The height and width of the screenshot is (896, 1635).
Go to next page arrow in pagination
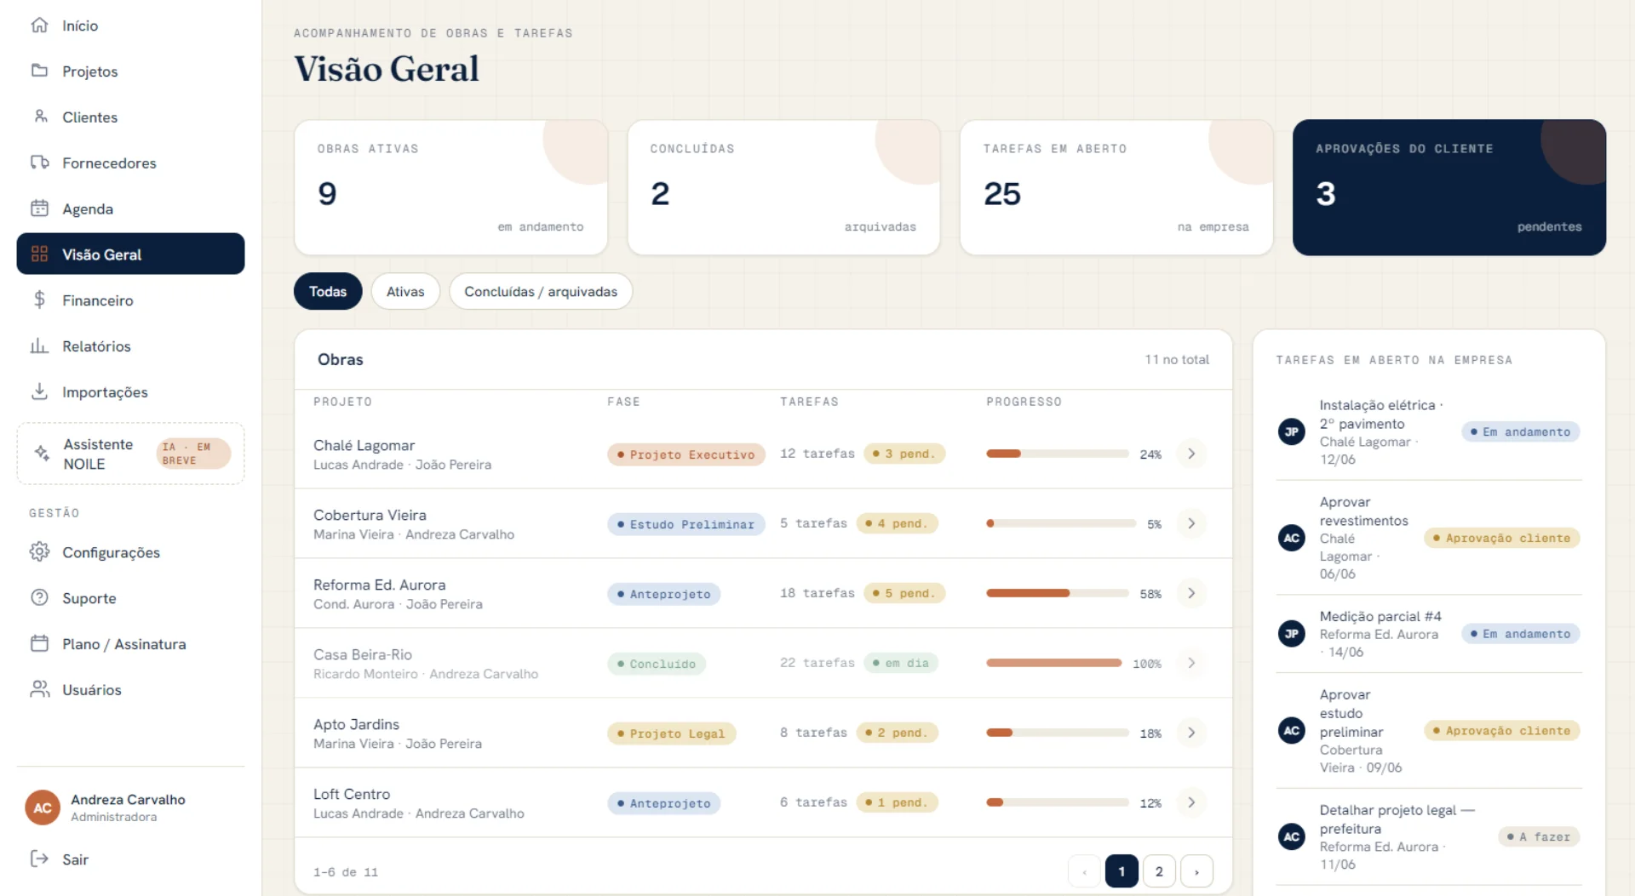pyautogui.click(x=1196, y=871)
